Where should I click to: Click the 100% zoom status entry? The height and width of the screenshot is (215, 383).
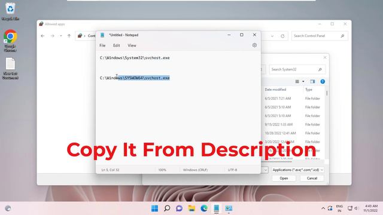(x=162, y=170)
